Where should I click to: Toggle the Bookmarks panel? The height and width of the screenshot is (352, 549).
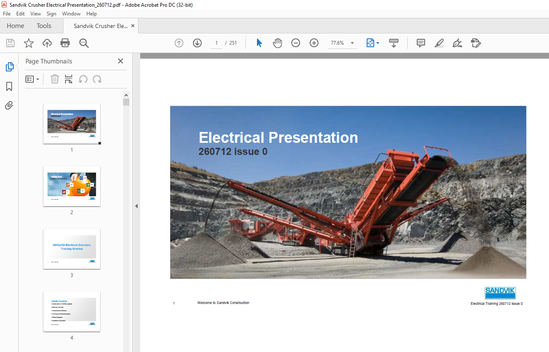(9, 86)
